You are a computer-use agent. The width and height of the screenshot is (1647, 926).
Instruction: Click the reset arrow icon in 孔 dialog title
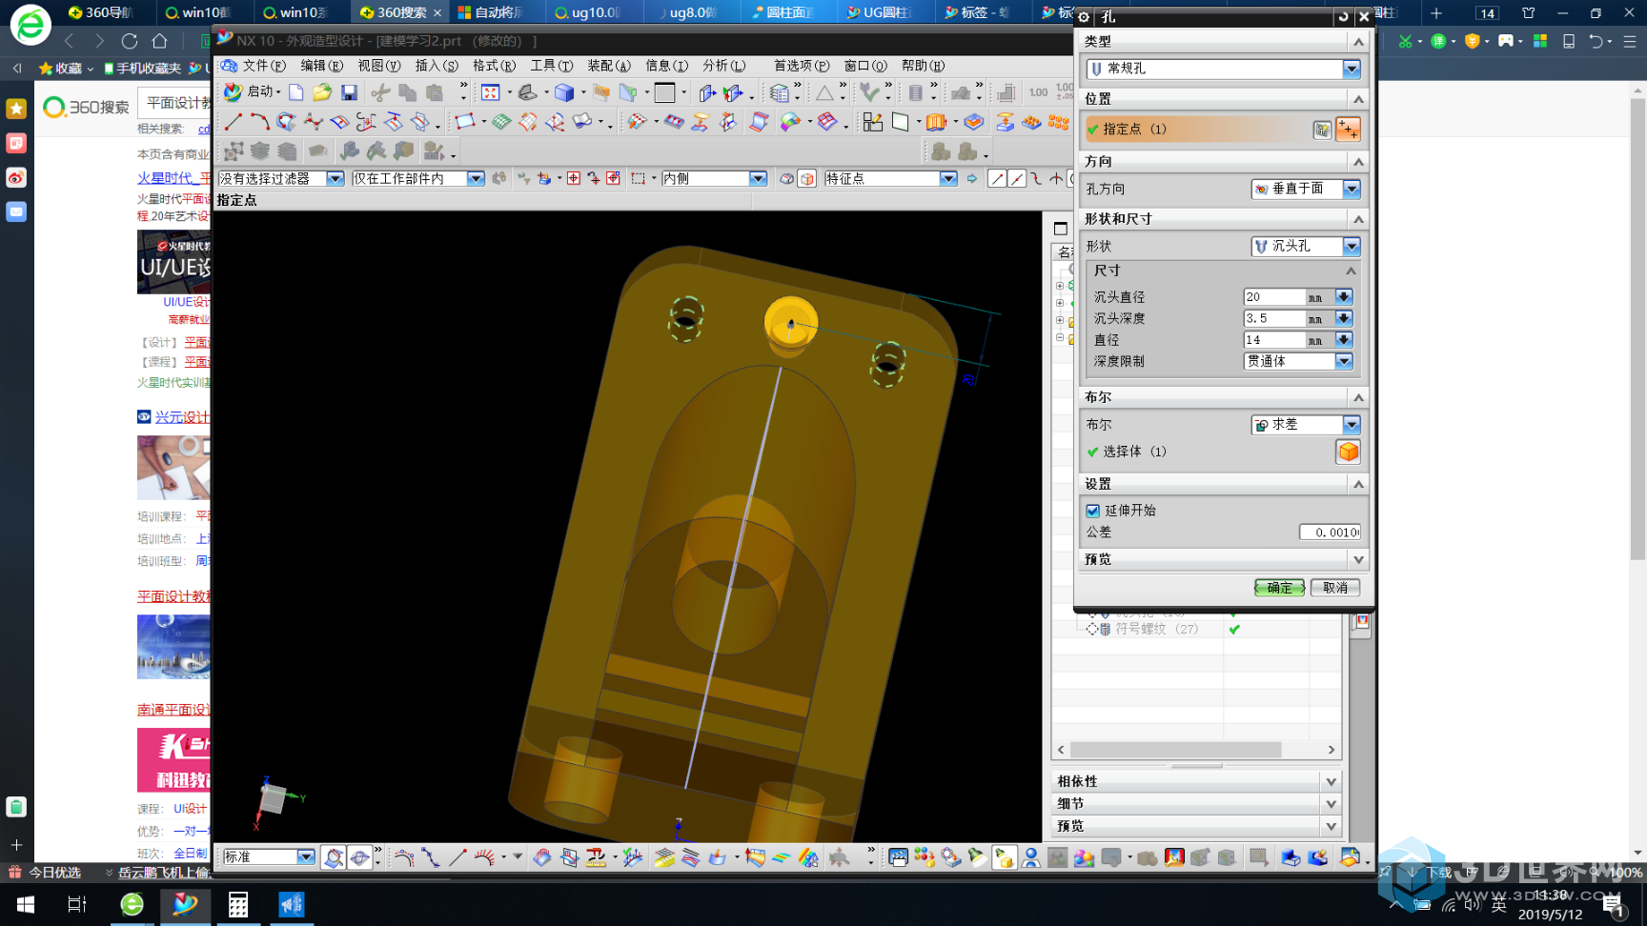pyautogui.click(x=1343, y=16)
